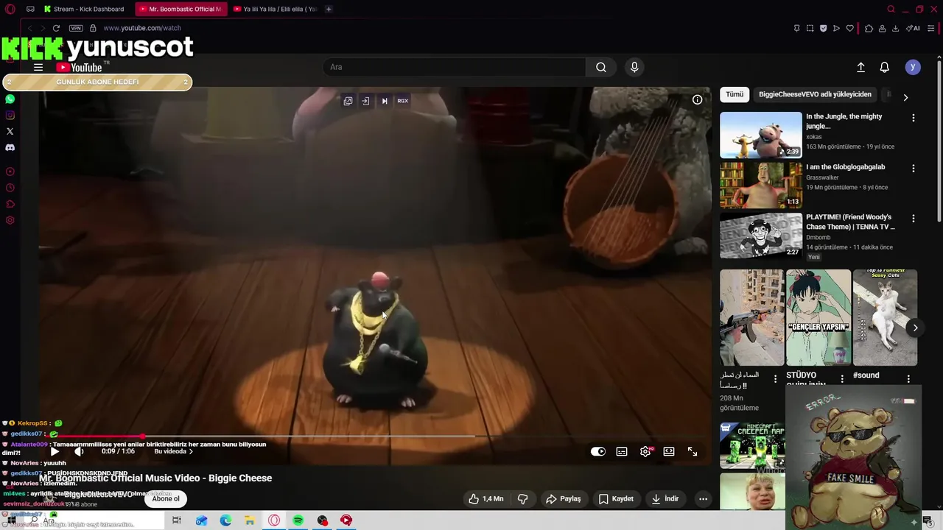Open browser extensions cube icon
Screen dimensions: 943x530
(869, 28)
